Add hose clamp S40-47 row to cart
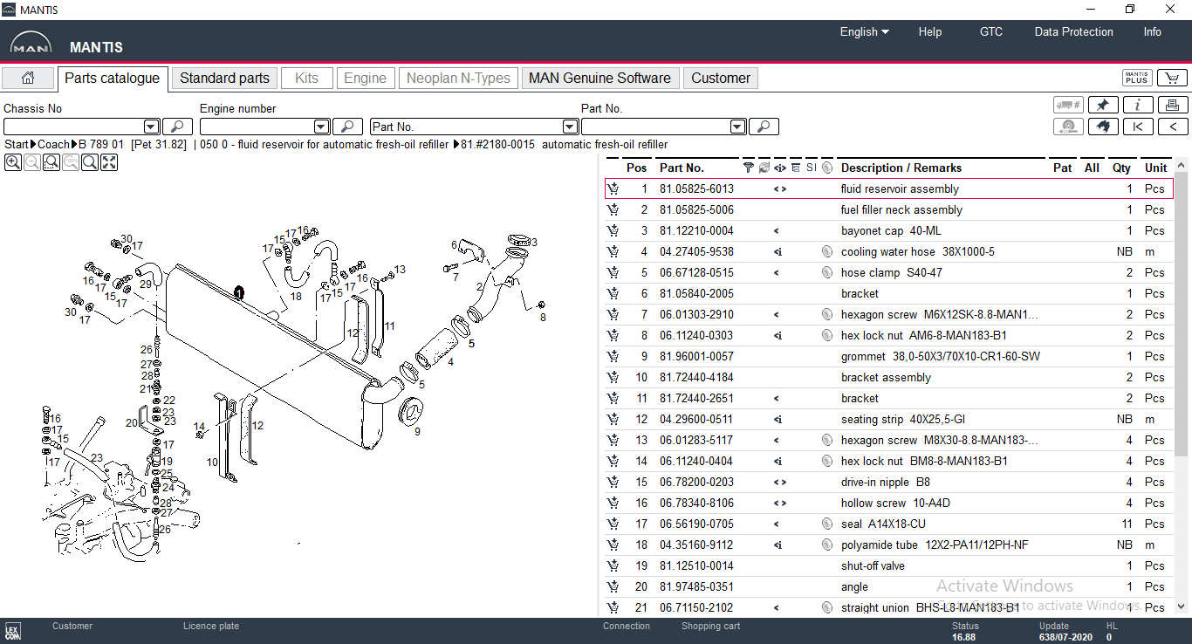The height and width of the screenshot is (644, 1192). click(x=613, y=272)
